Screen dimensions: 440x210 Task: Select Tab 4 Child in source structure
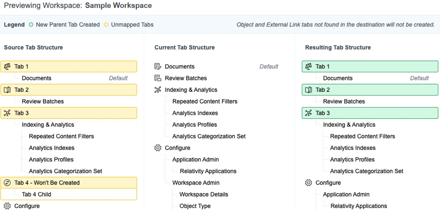36,194
